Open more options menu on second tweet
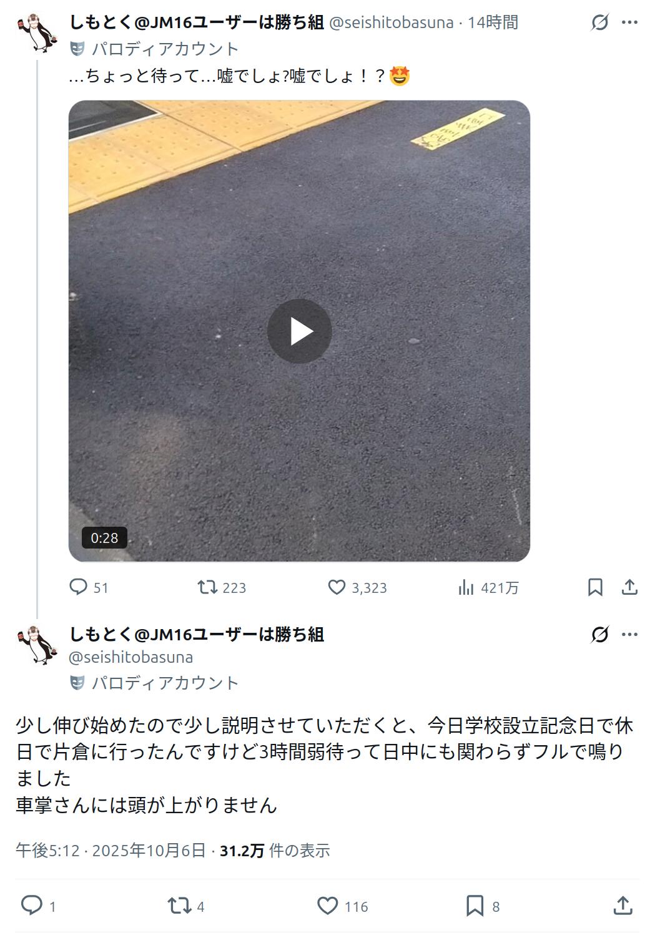 [629, 635]
